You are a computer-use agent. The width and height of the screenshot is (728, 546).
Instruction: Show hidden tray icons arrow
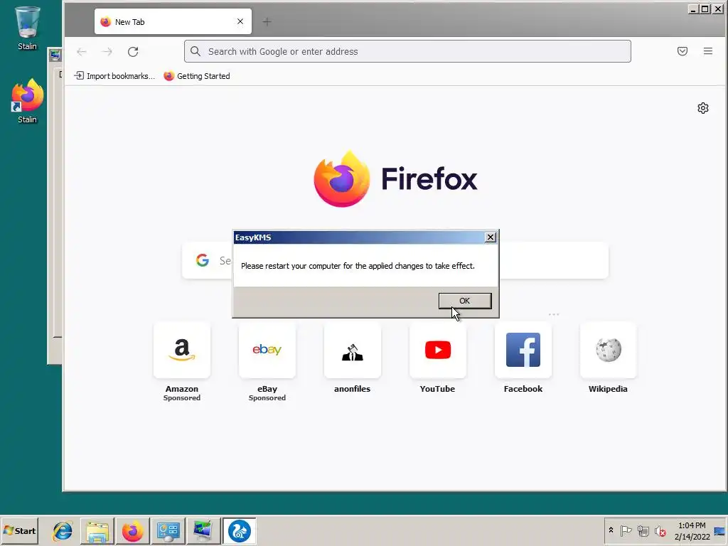[611, 530]
